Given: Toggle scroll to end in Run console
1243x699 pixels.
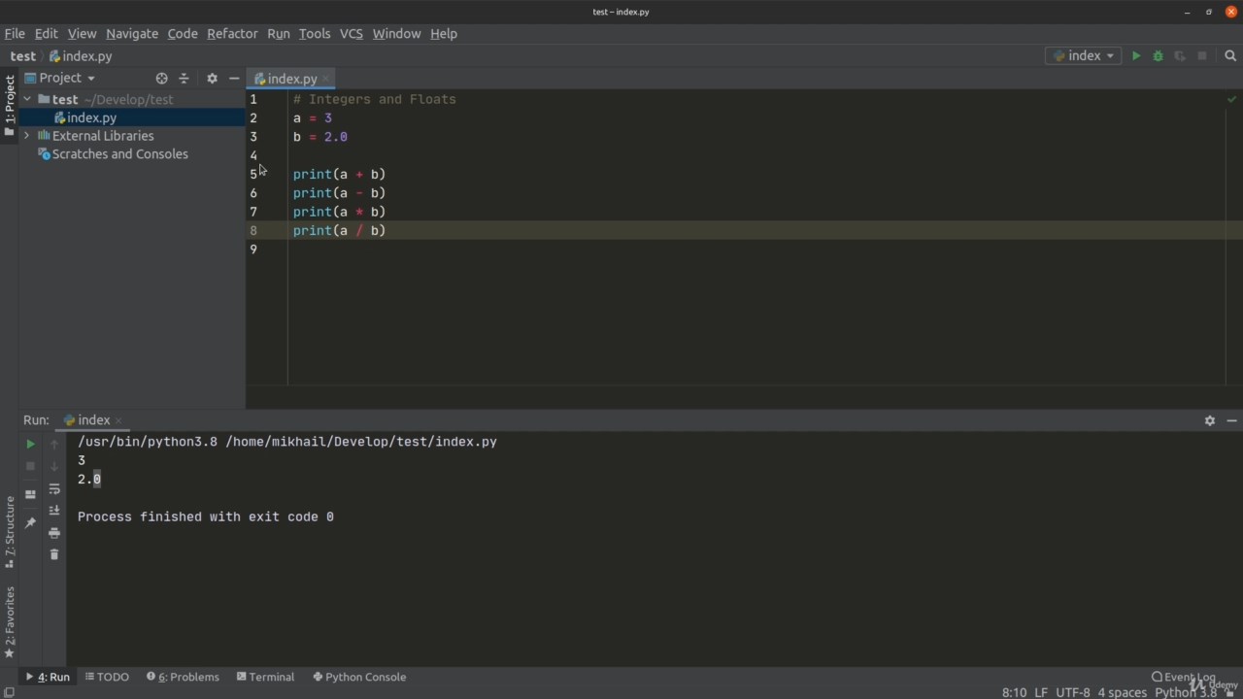Looking at the screenshot, I should (54, 511).
